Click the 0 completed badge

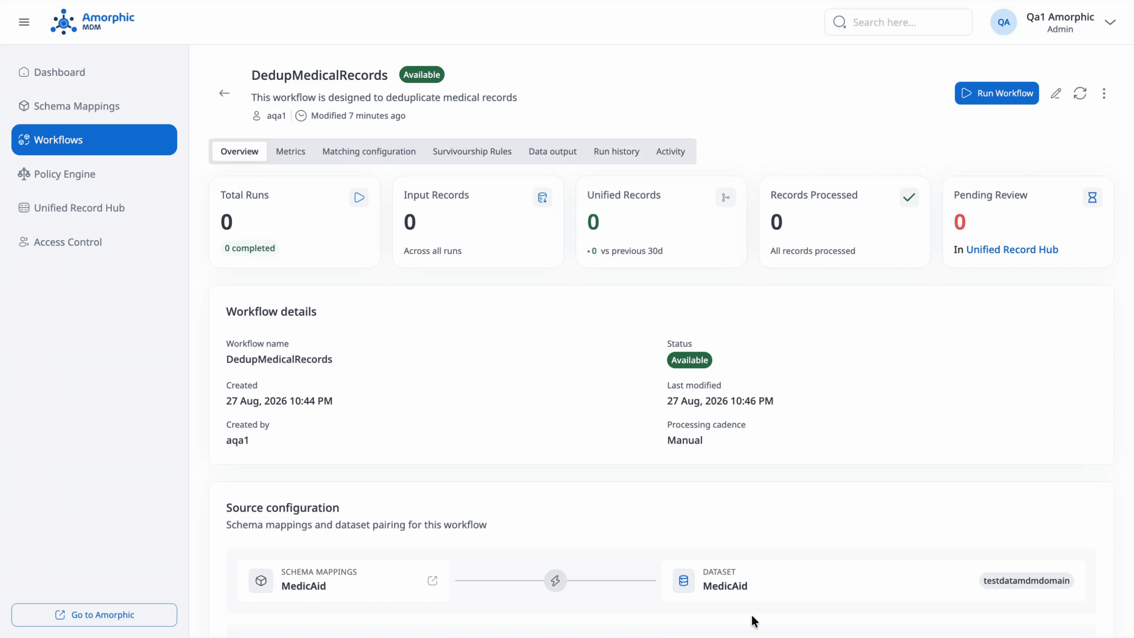click(250, 248)
